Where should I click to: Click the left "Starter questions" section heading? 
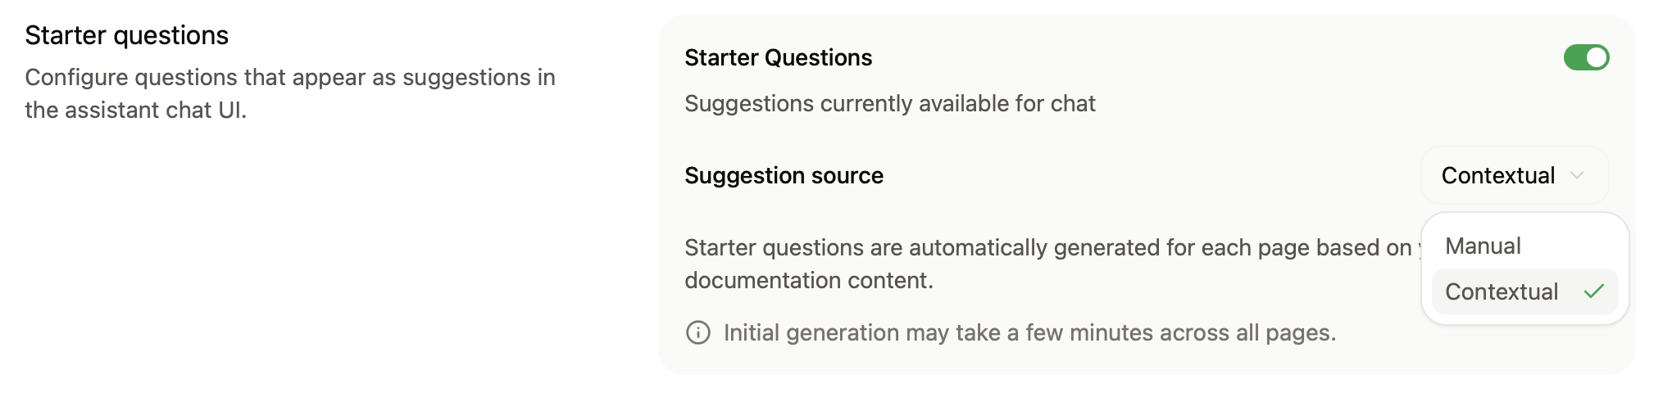[126, 35]
